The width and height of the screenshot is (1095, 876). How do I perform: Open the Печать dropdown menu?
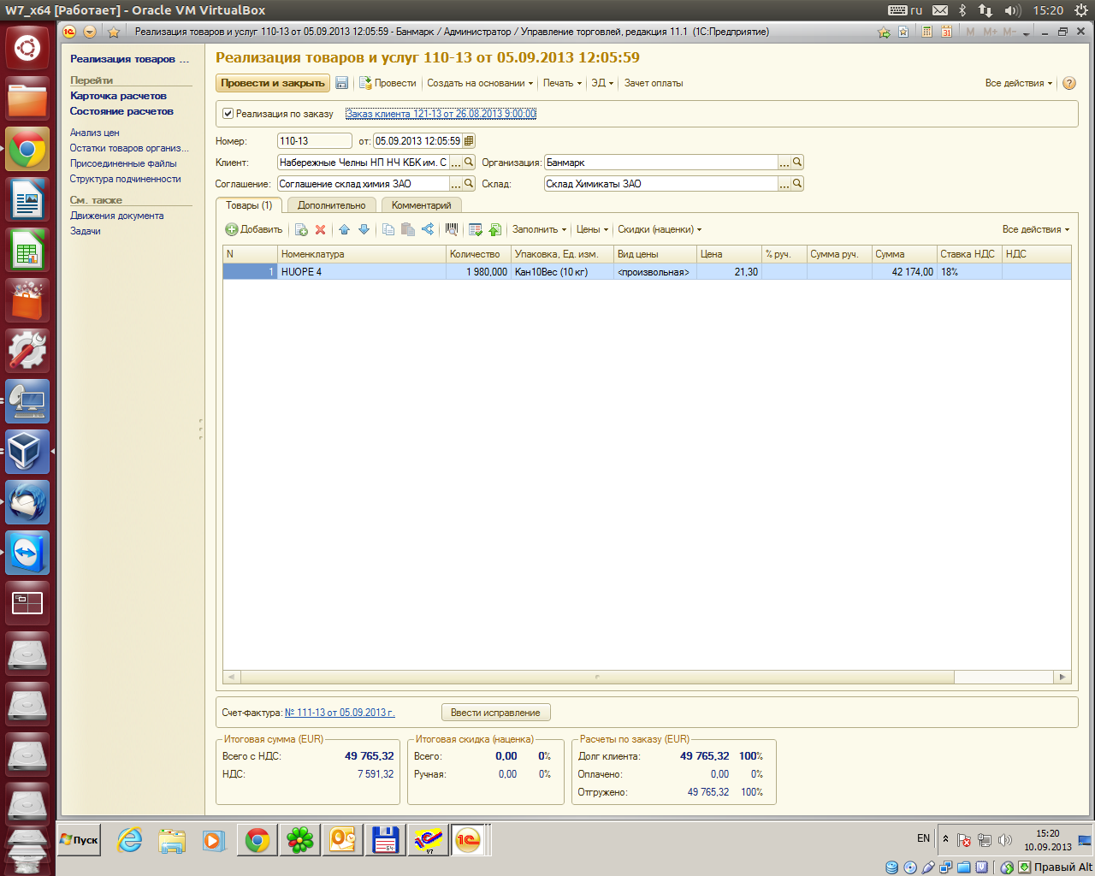point(562,83)
